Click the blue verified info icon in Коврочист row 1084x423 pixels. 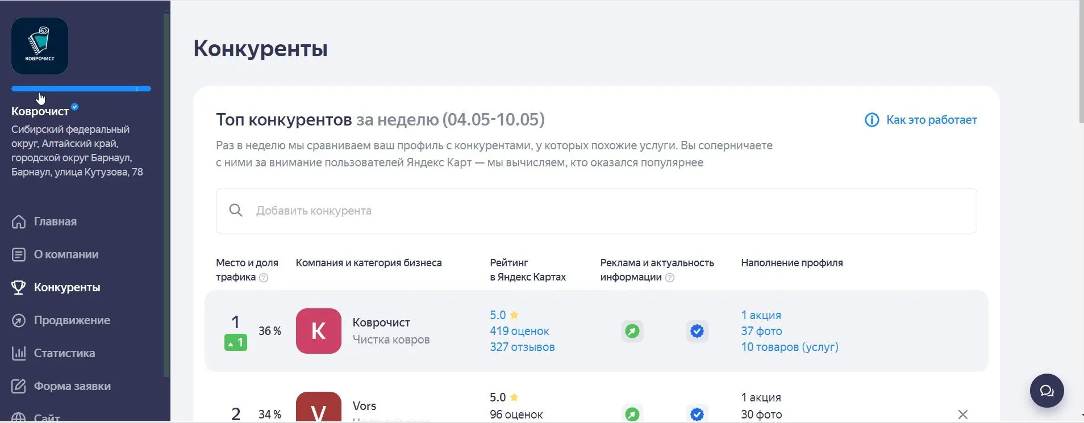697,331
